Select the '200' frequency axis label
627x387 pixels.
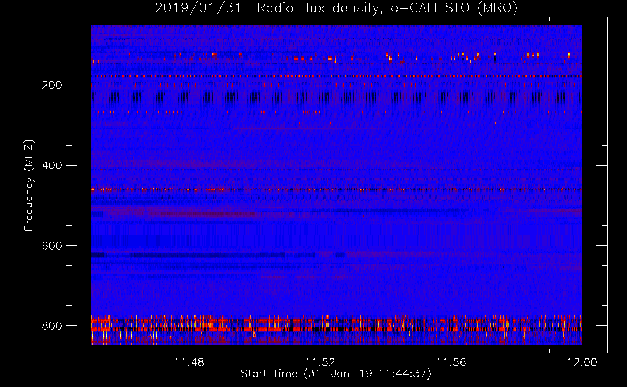click(x=52, y=85)
